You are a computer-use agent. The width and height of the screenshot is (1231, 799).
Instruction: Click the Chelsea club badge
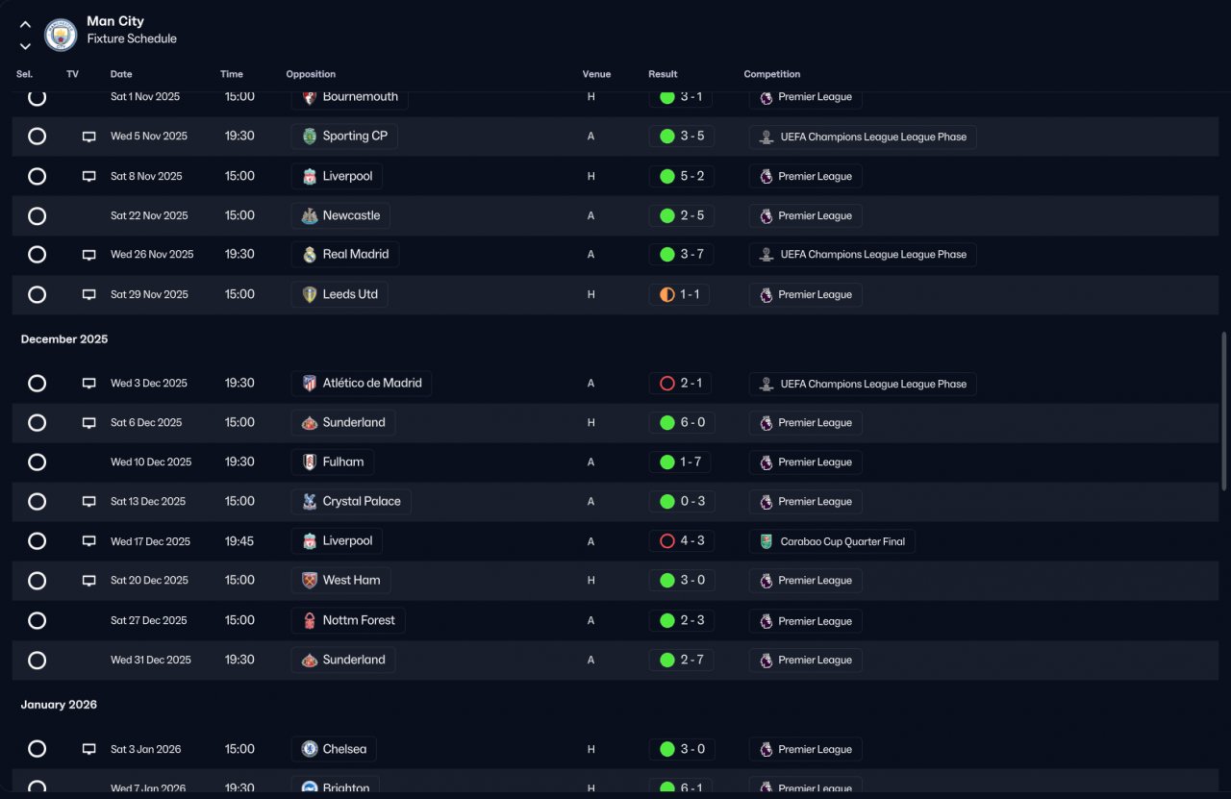click(310, 749)
